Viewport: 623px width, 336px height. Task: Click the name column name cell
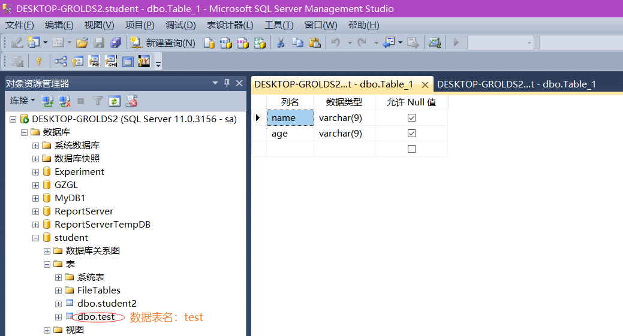click(x=290, y=118)
